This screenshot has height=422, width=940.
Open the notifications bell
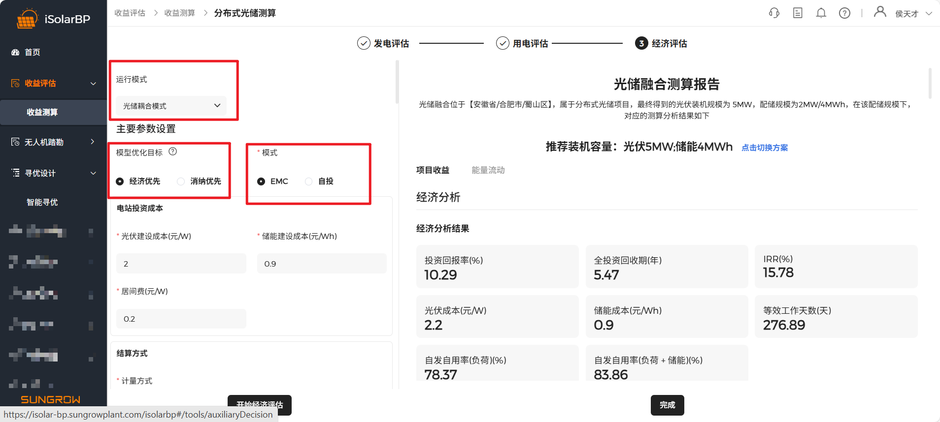(x=821, y=13)
